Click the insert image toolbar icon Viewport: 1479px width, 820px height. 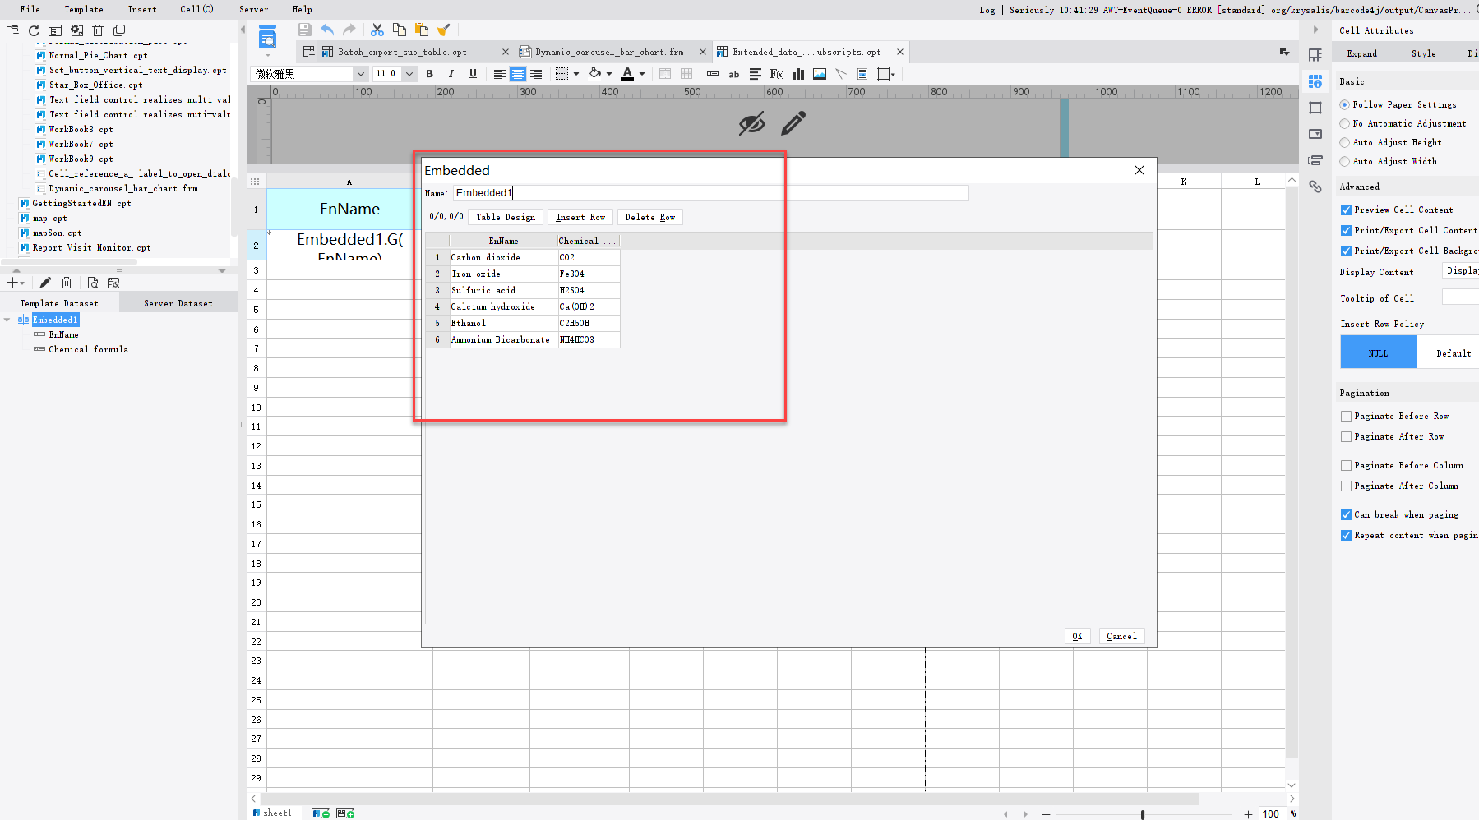click(x=819, y=74)
